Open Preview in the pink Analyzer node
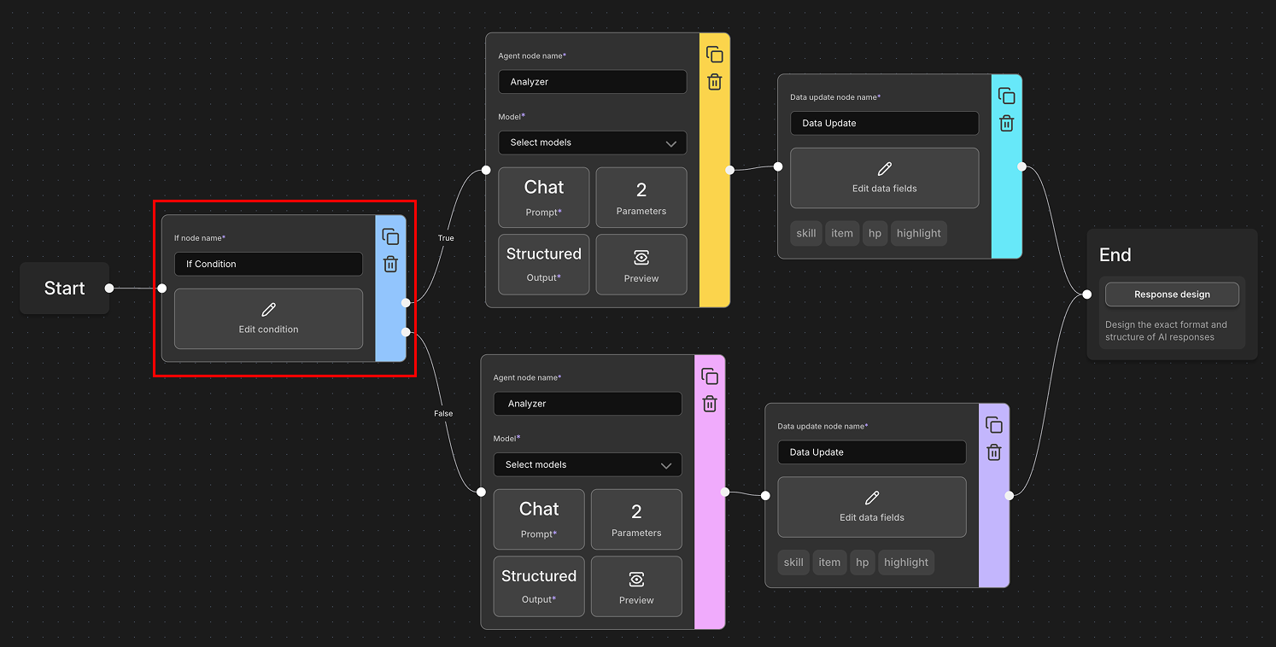Viewport: 1276px width, 647px height. pos(636,586)
